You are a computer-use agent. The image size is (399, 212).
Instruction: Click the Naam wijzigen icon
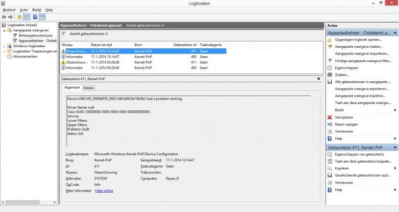pos(329,124)
